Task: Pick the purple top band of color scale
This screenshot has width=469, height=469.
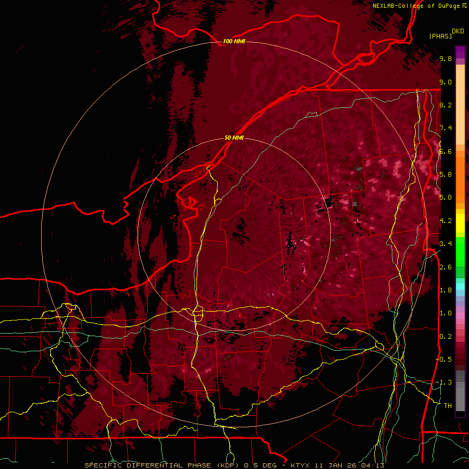Action: 460,52
